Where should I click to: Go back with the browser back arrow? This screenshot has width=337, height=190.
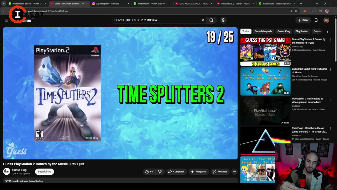click(x=4, y=11)
